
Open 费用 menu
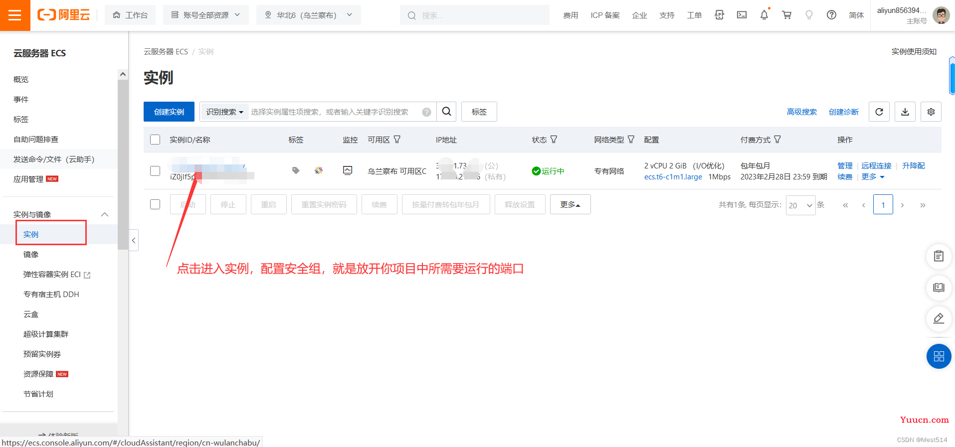[571, 15]
